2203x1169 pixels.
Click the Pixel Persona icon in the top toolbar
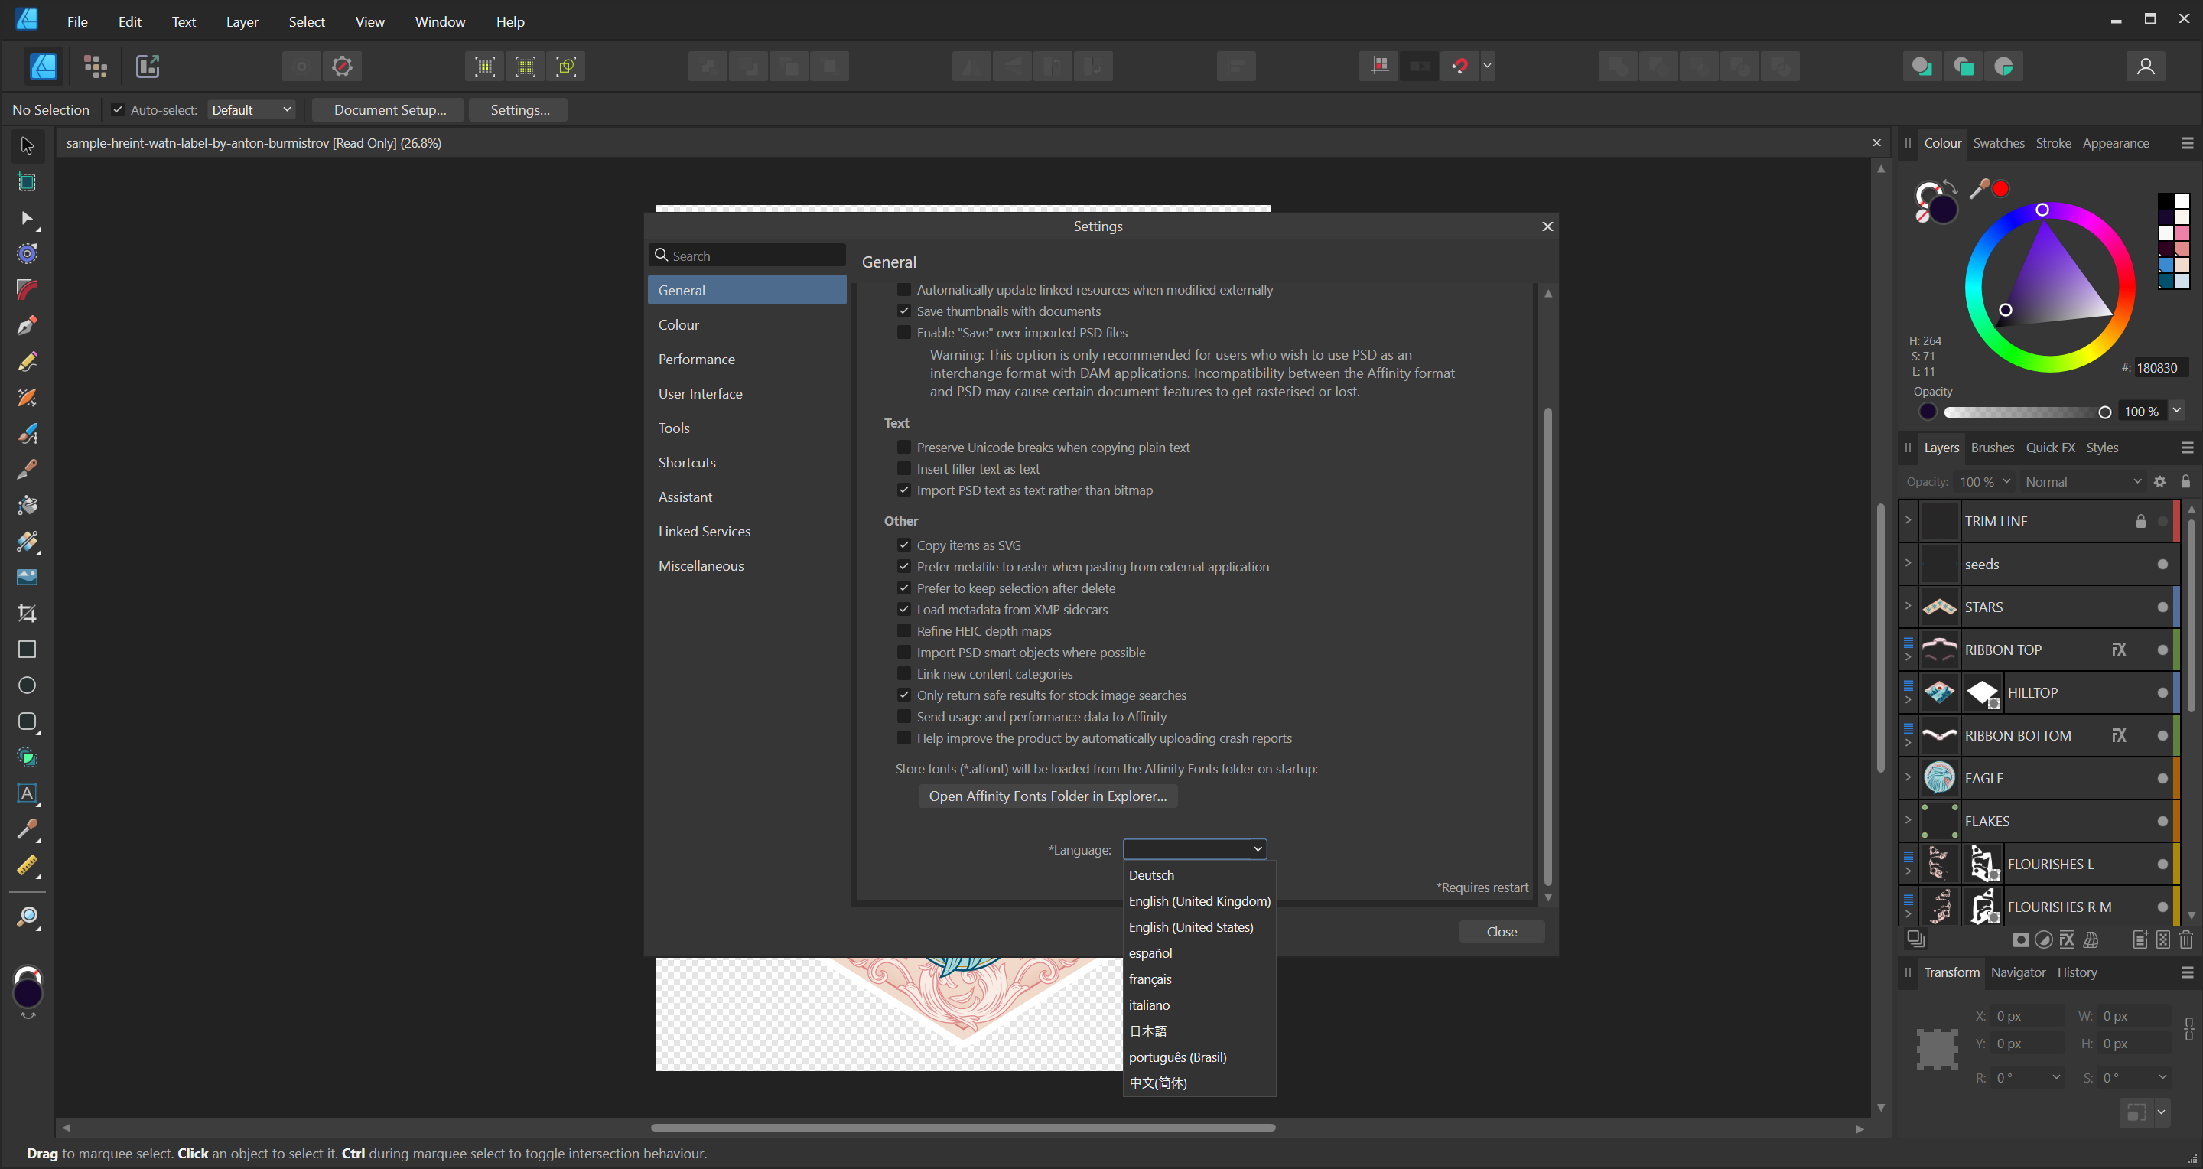tap(96, 66)
